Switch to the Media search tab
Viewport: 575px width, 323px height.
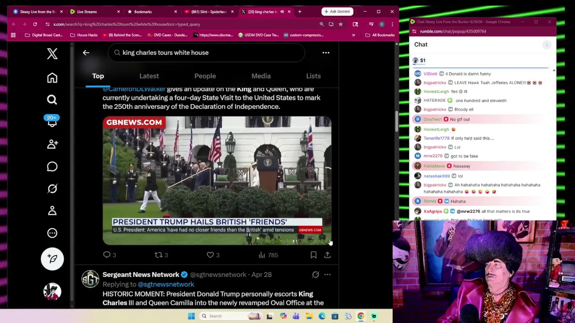(261, 76)
